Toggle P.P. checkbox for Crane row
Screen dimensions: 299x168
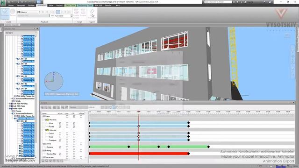(74, 116)
